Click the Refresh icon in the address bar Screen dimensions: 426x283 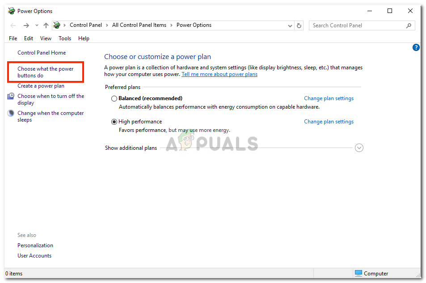pyautogui.click(x=299, y=25)
